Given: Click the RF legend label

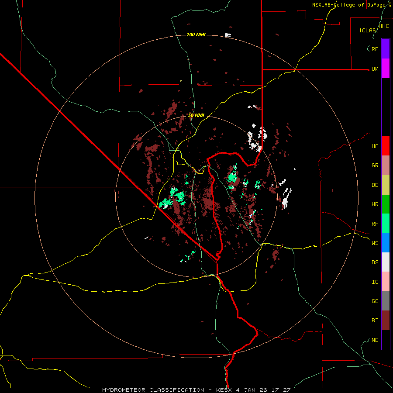Looking at the screenshot, I should 375,49.
